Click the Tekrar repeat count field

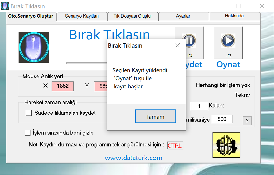click(199, 106)
